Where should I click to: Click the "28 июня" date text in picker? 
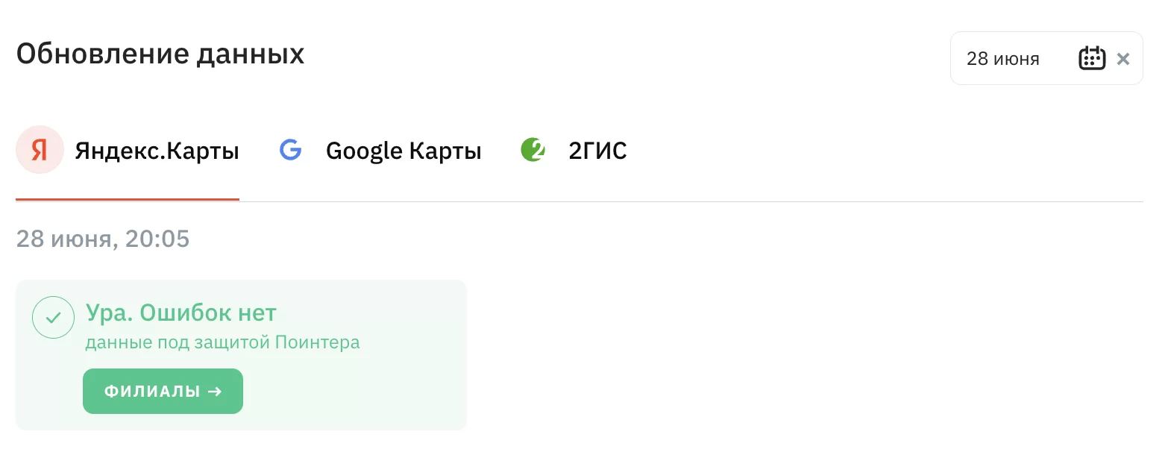(x=1002, y=59)
